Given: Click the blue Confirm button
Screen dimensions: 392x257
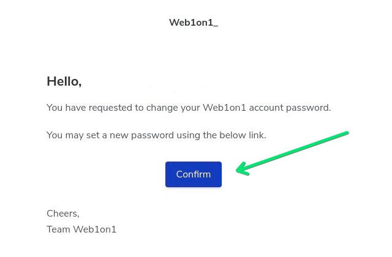Looking at the screenshot, I should coord(194,174).
